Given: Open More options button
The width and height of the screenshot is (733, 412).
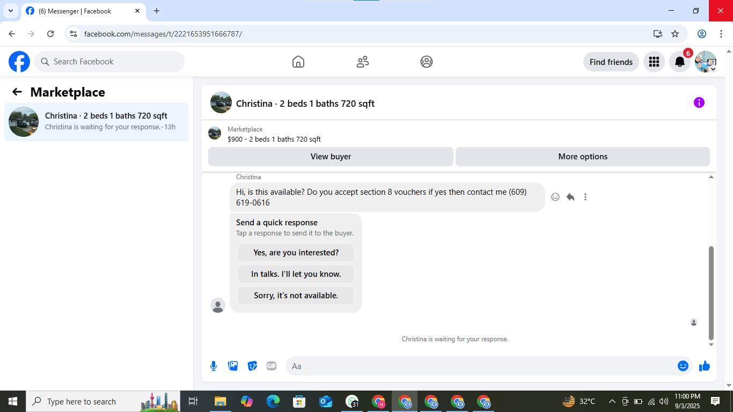Looking at the screenshot, I should click(x=583, y=157).
